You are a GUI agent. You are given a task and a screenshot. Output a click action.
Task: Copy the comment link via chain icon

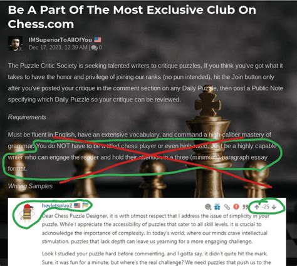tap(227, 207)
